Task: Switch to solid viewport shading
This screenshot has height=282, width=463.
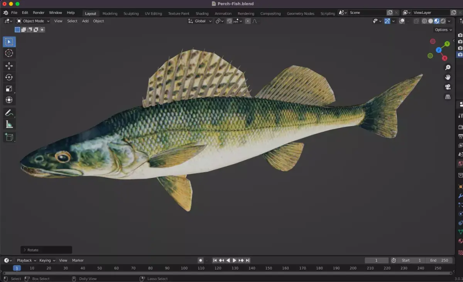Action: click(431, 21)
